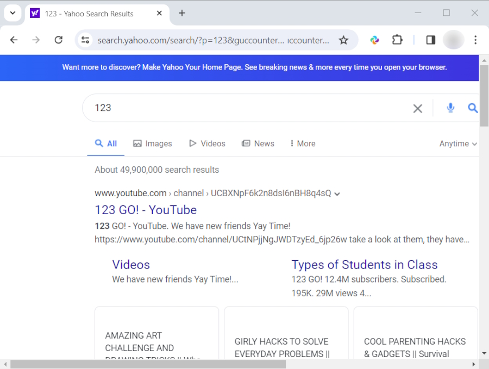Clear the search box with the X icon
Image resolution: width=489 pixels, height=369 pixels.
(417, 108)
